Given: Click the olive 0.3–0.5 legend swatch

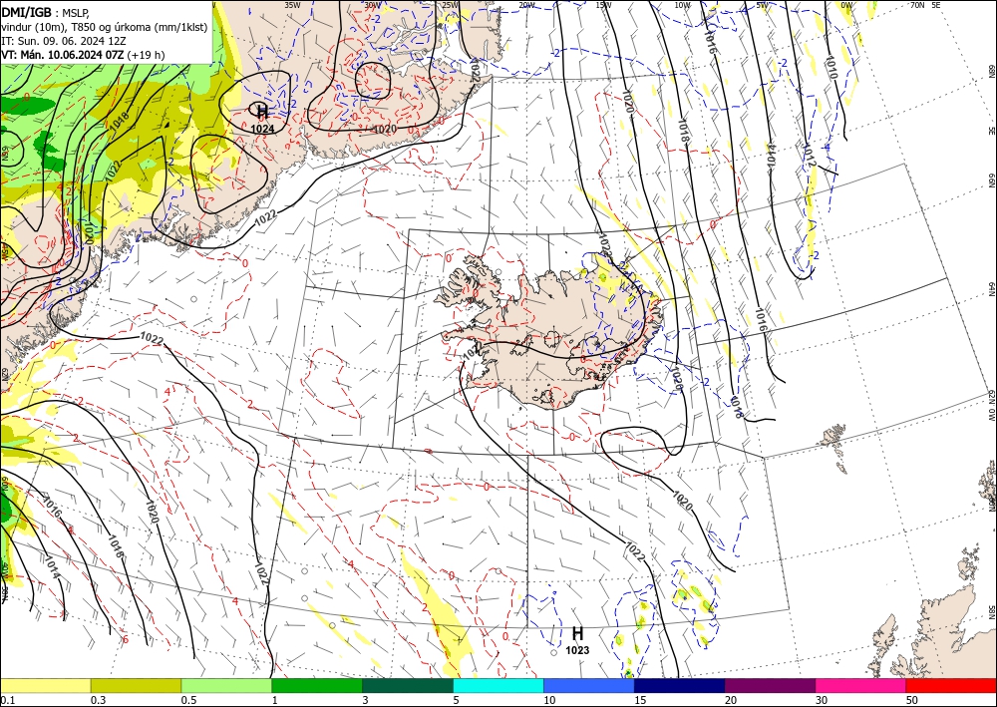Looking at the screenshot, I should (x=136, y=685).
